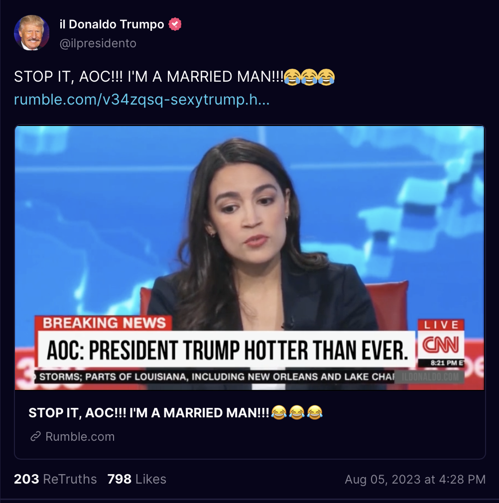Click the laughing emojis in the post text
The width and height of the screenshot is (499, 503).
tap(309, 77)
